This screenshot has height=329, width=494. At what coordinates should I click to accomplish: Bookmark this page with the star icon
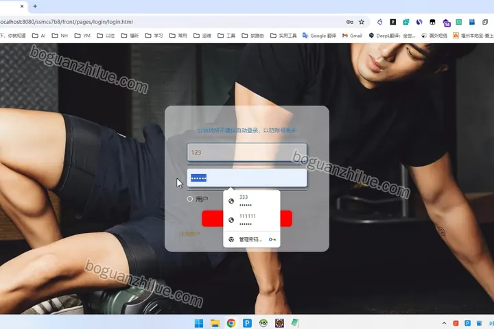pos(362,22)
